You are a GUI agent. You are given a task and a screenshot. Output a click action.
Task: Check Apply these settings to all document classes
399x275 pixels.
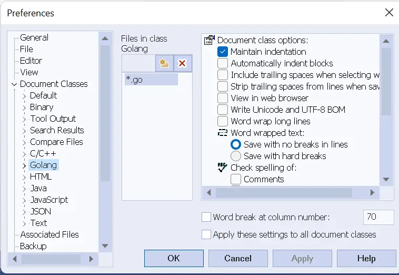click(x=206, y=234)
